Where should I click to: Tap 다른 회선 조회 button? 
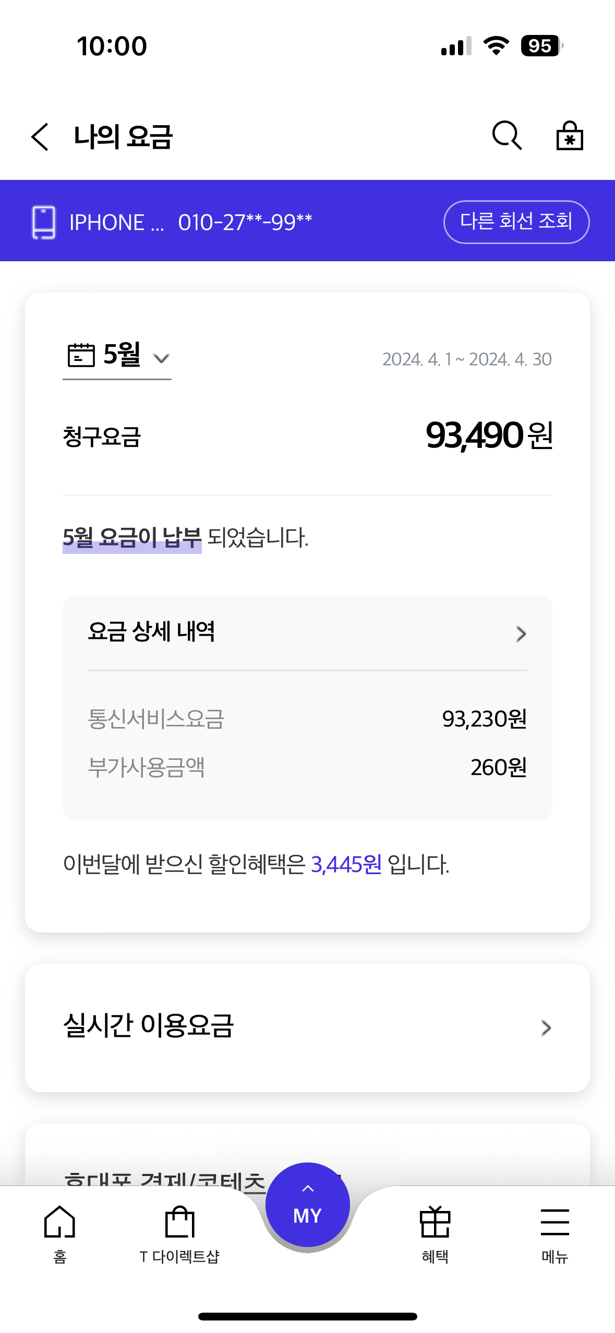point(516,222)
